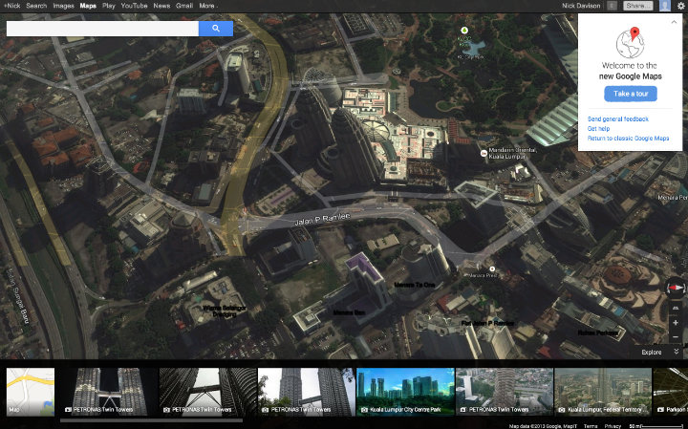
Task: Open the Privacy link in footer
Action: coord(613,426)
